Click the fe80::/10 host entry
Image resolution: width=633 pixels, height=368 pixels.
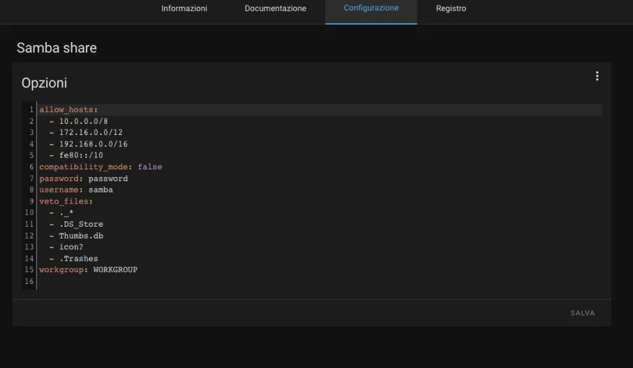(81, 155)
